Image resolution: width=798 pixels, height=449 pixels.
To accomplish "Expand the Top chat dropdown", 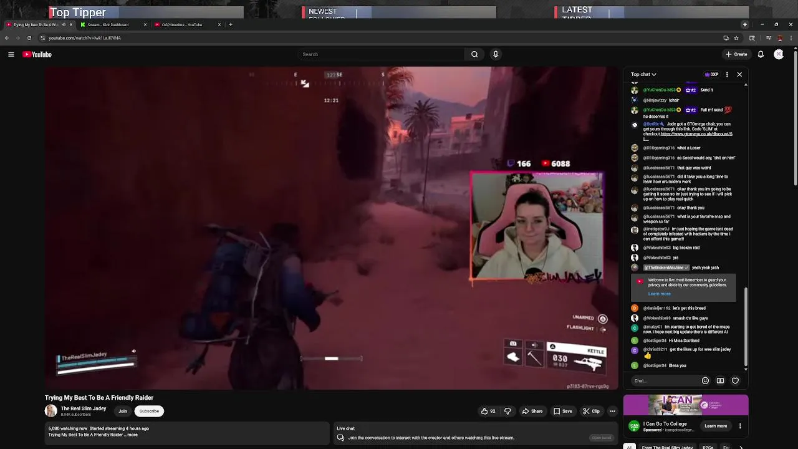I will pos(643,74).
